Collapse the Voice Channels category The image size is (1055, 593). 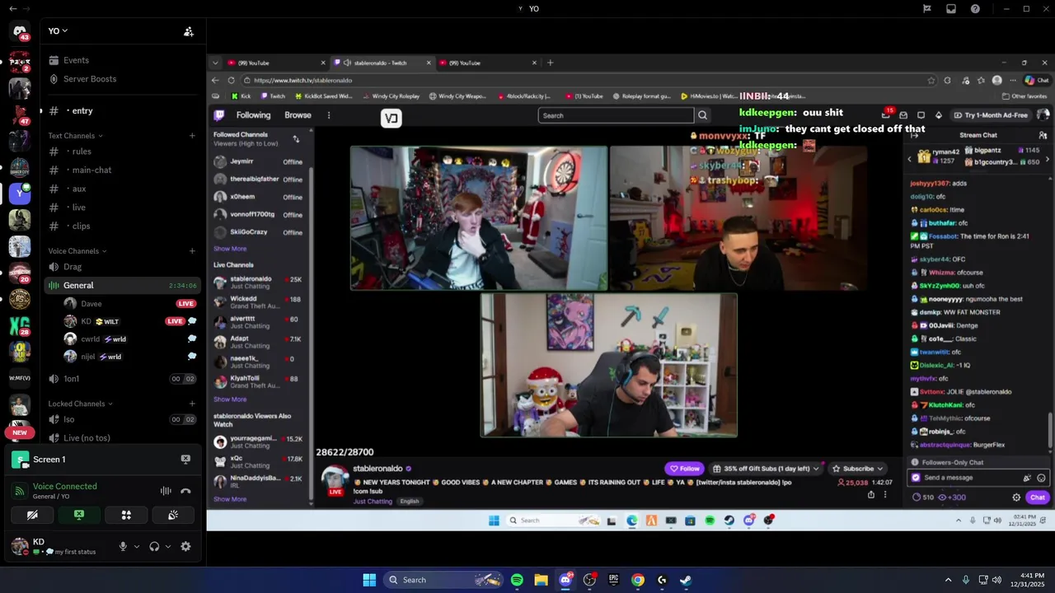[x=77, y=251]
